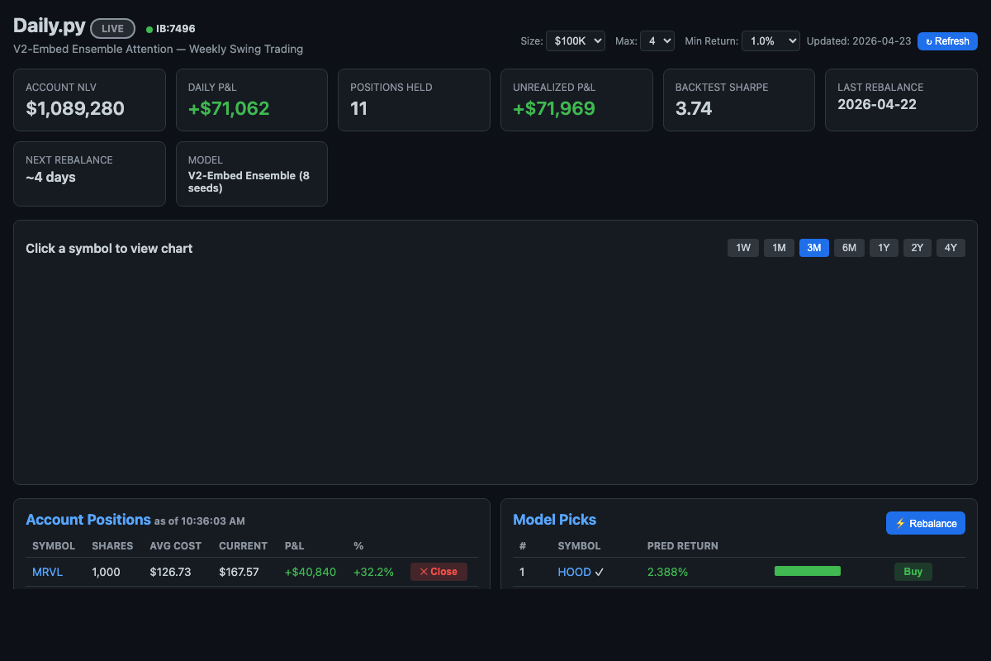This screenshot has height=661, width=991.
Task: Click the X icon to close MRVL position
Action: (424, 571)
